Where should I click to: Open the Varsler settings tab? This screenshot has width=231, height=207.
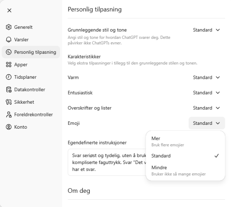tap(21, 40)
